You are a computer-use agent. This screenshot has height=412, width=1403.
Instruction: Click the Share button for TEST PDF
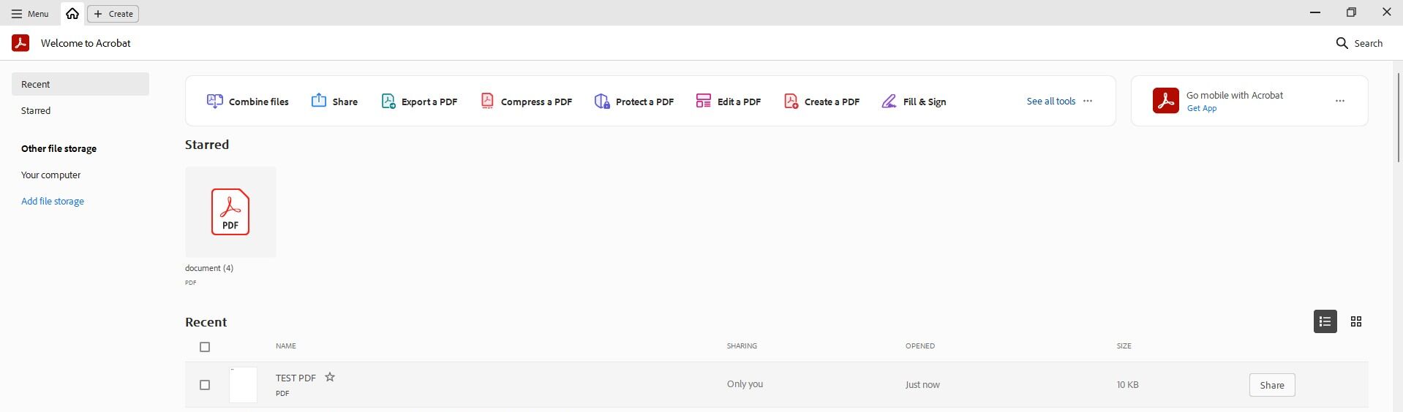pyautogui.click(x=1271, y=385)
